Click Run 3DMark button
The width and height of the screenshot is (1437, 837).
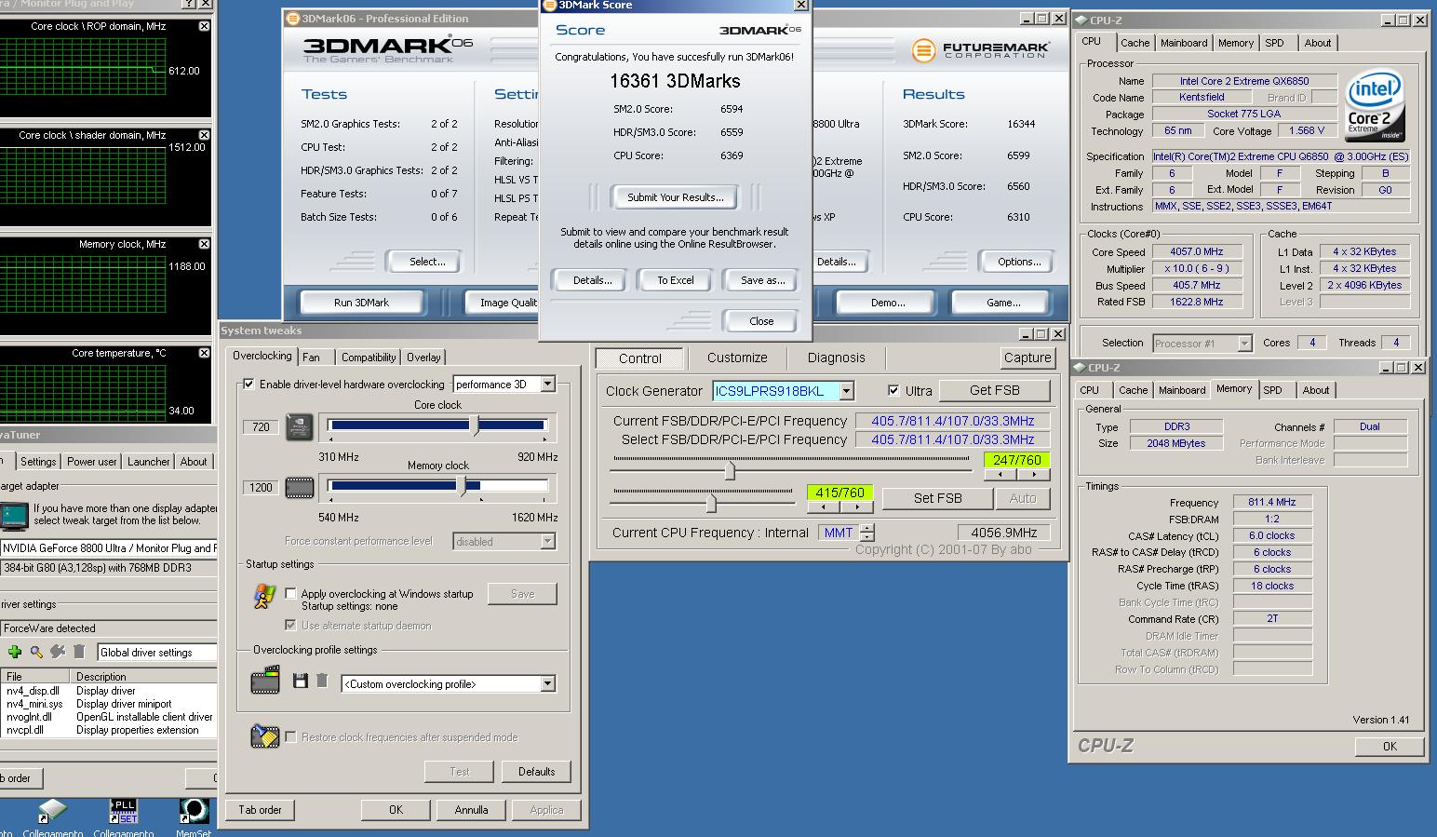(x=361, y=303)
